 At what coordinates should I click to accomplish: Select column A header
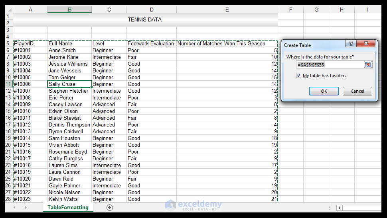point(30,10)
